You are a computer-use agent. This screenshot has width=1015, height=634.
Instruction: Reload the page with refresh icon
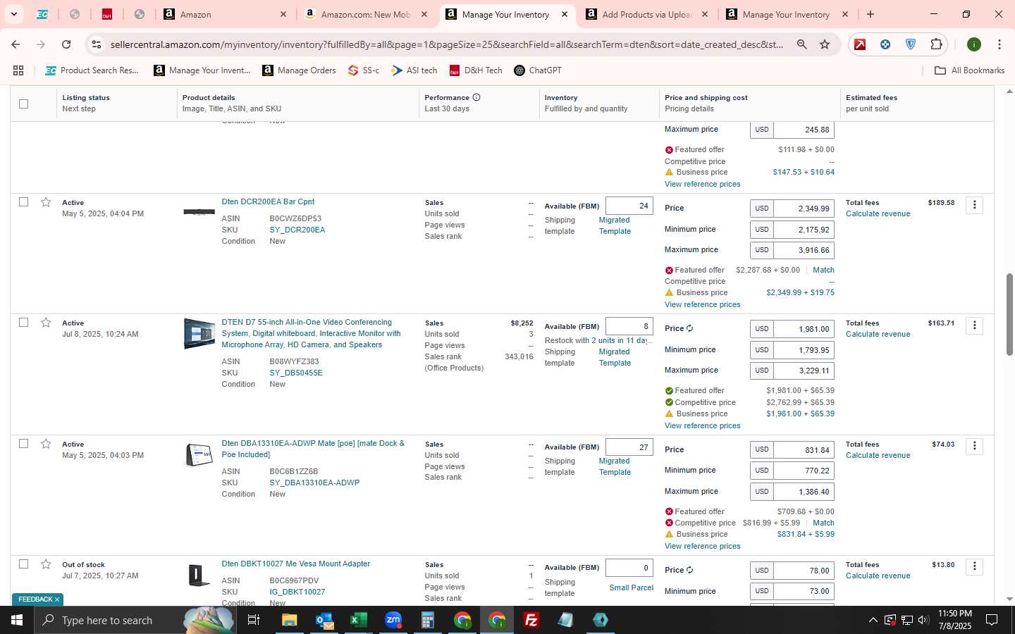pos(66,44)
